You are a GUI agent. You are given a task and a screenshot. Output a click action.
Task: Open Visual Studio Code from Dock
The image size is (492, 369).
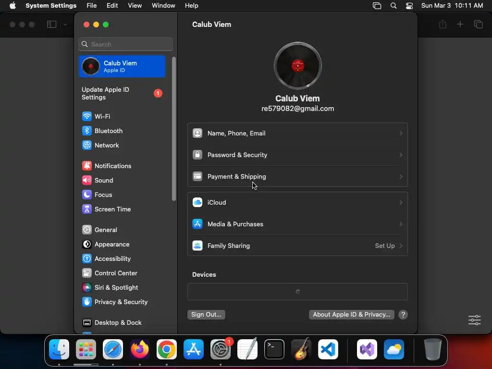(x=328, y=349)
